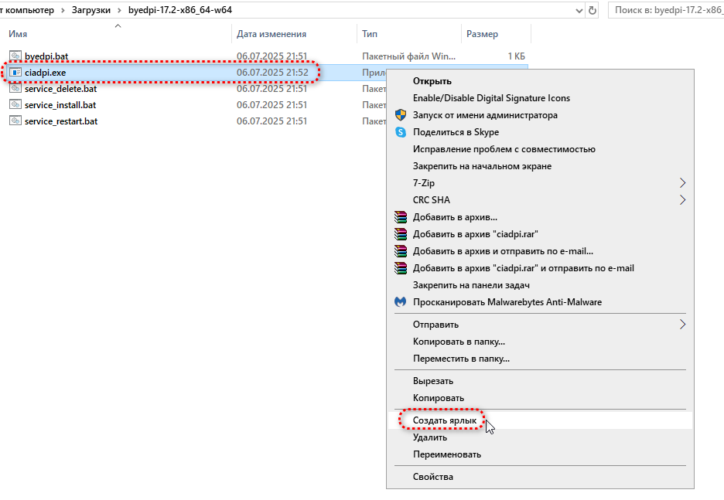
Task: Click the folder search input field
Action: pyautogui.click(x=666, y=10)
